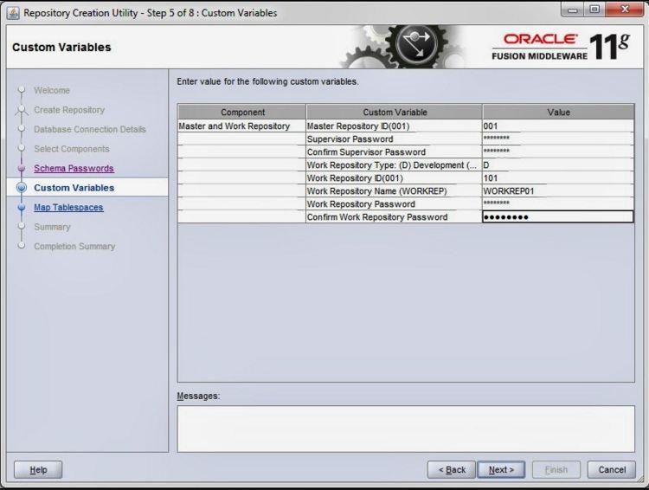Edit the Work Repository Password value field

pyautogui.click(x=558, y=203)
